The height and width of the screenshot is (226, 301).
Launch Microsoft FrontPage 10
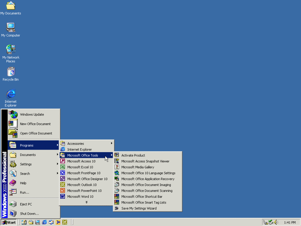84,173
